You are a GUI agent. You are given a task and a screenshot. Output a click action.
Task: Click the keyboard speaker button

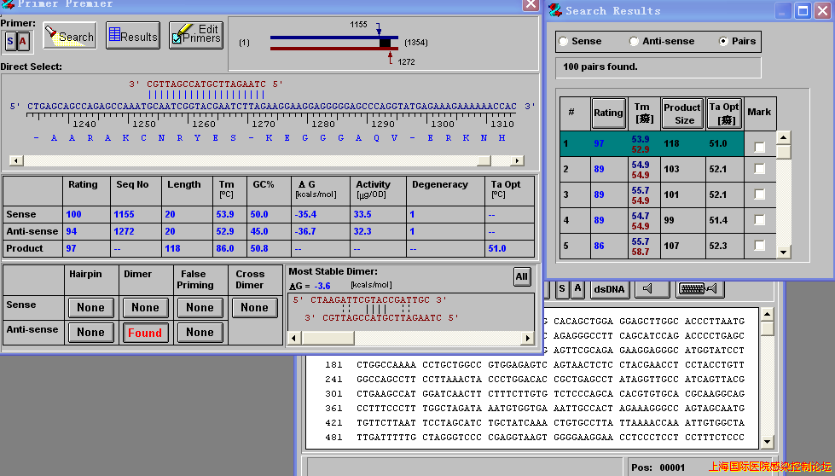point(699,289)
